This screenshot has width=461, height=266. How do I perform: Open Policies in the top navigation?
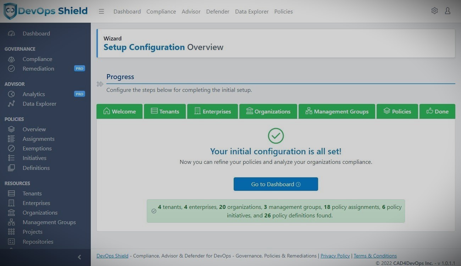(x=283, y=11)
